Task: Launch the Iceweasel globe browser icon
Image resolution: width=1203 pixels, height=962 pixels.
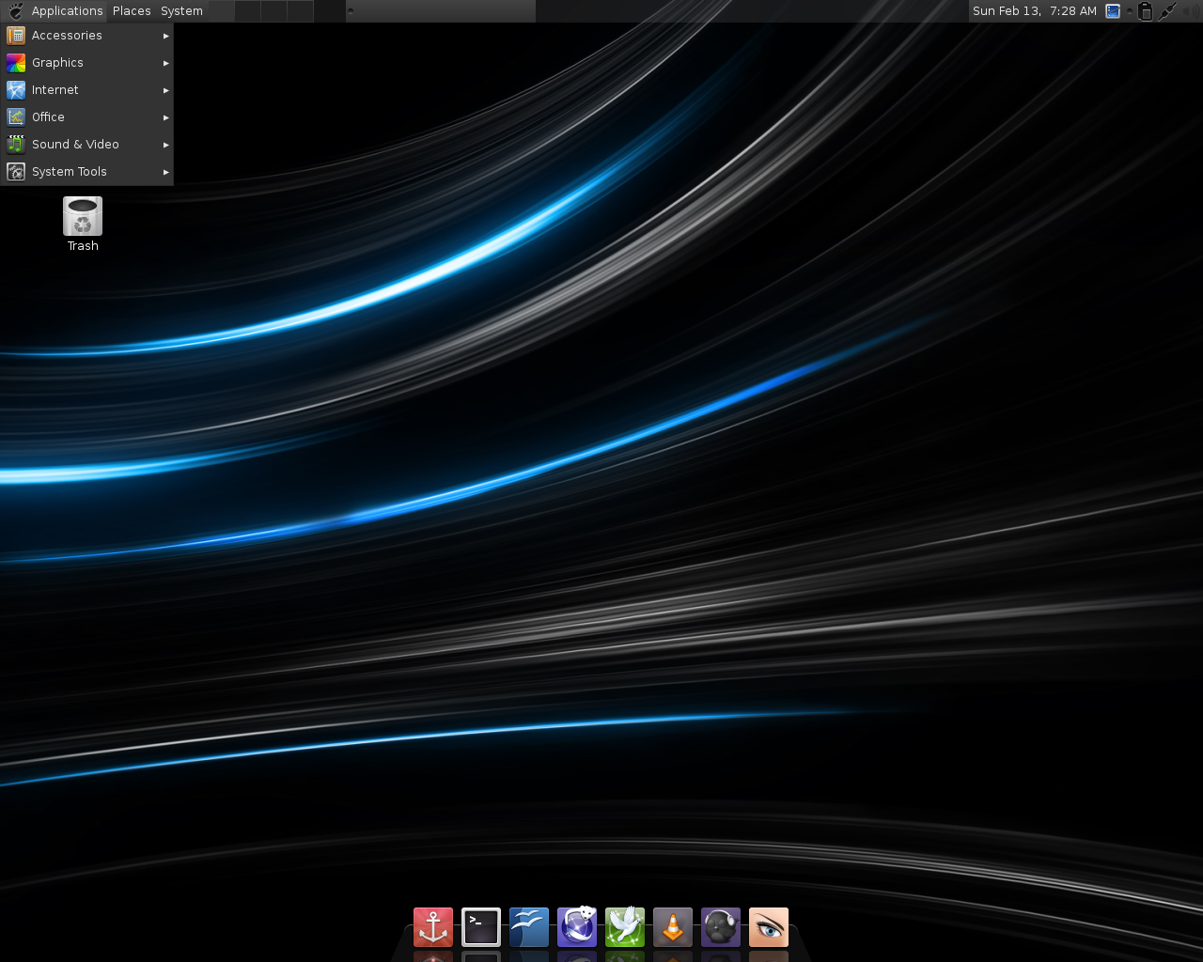Action: tap(577, 927)
